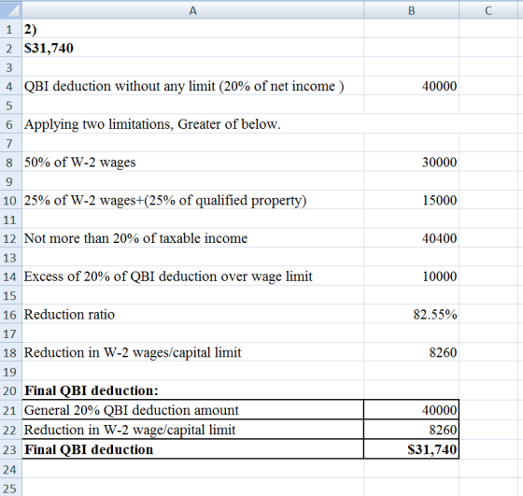Click 'Reduction in W-2 wages/capital limit' in row 18
This screenshot has width=523, height=496.
tap(192, 352)
